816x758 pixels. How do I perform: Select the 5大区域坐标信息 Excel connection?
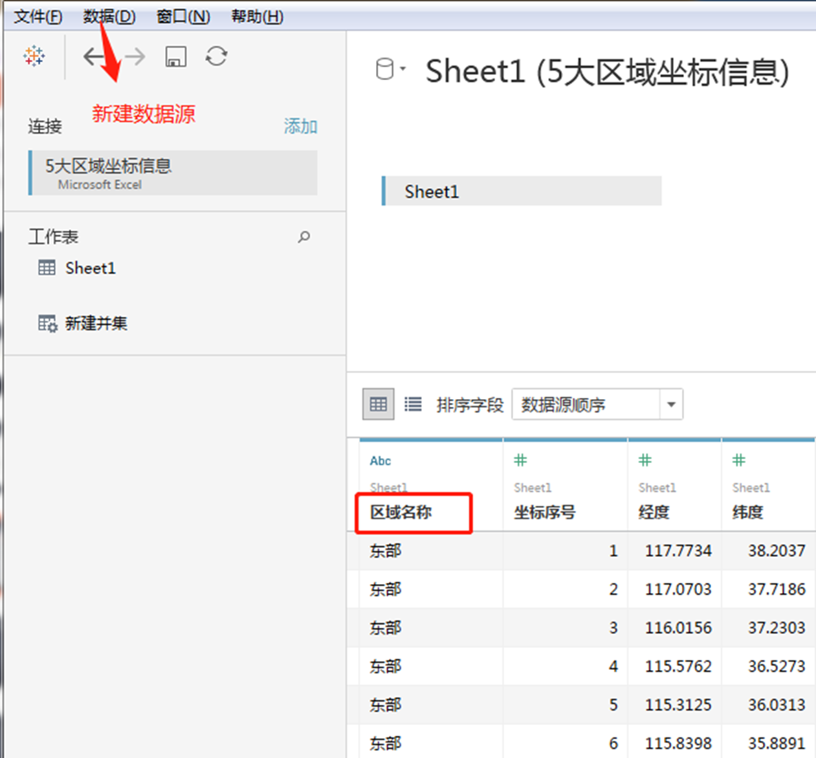click(173, 173)
